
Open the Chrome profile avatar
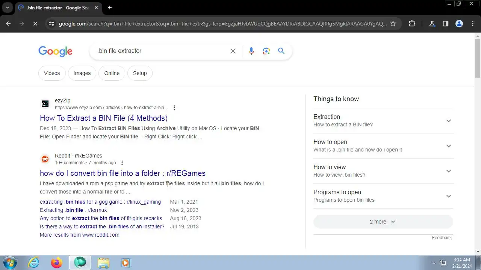pyautogui.click(x=459, y=24)
